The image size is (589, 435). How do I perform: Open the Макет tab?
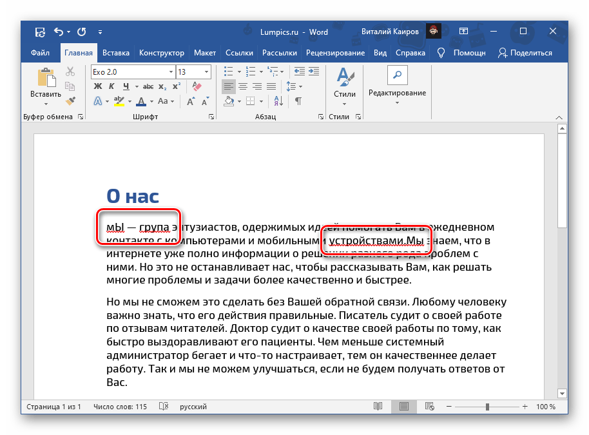click(x=205, y=53)
